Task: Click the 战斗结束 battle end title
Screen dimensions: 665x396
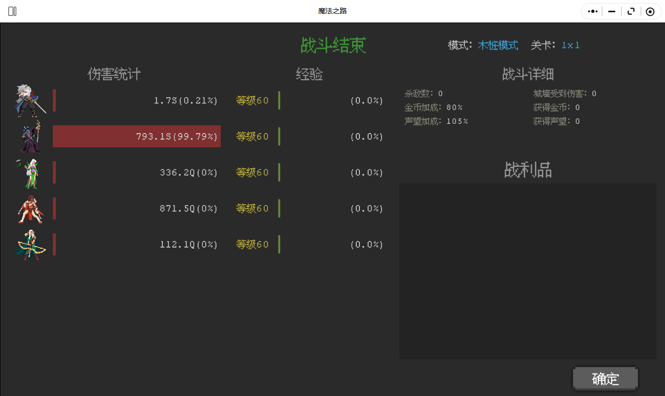Action: (x=333, y=46)
